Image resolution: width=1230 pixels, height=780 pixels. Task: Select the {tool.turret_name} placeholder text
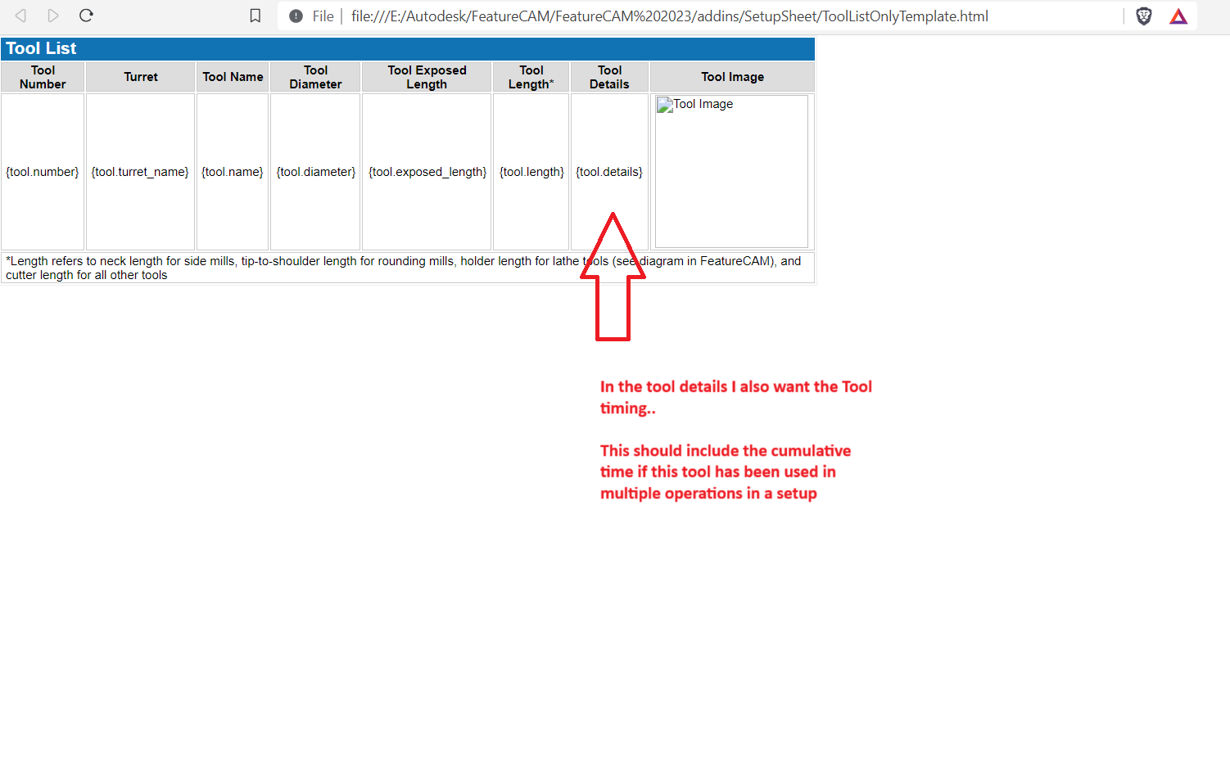coord(140,171)
